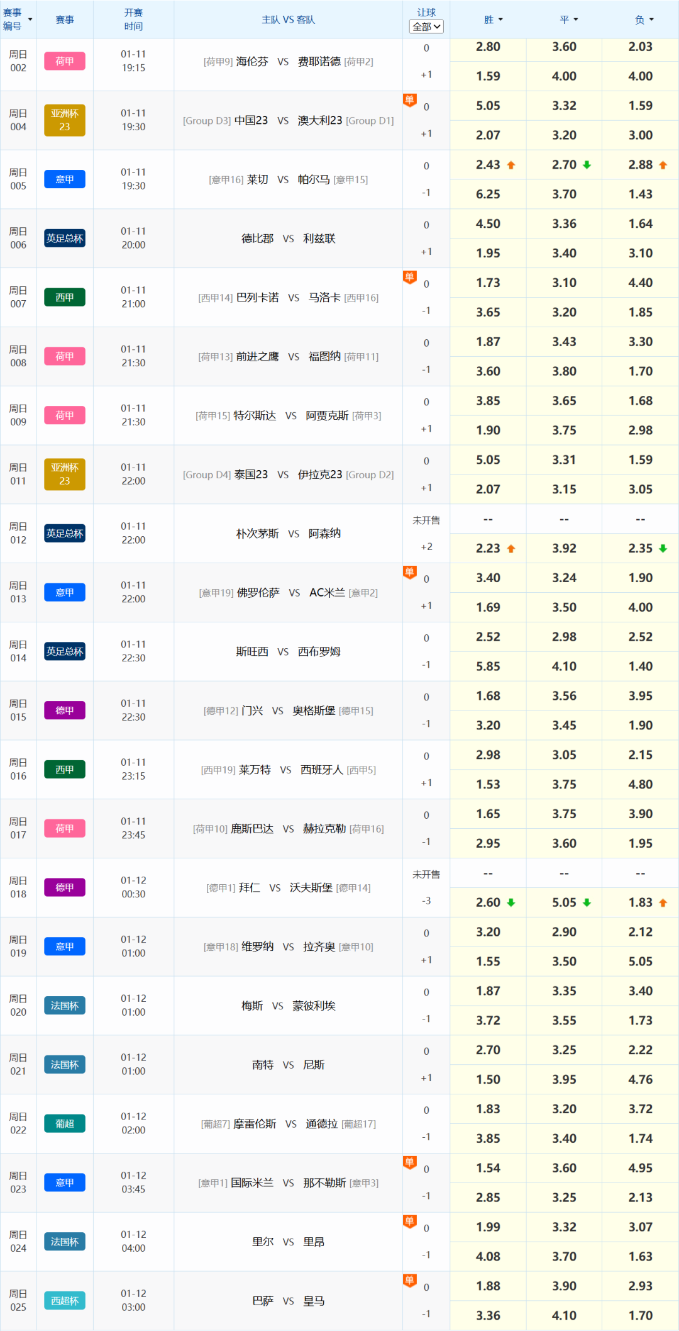The height and width of the screenshot is (1331, 679).
Task: Select win odds 1.68 for 门兴
Action: point(488,696)
